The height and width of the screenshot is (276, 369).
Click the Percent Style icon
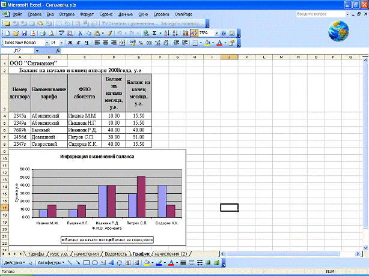[x=141, y=43]
